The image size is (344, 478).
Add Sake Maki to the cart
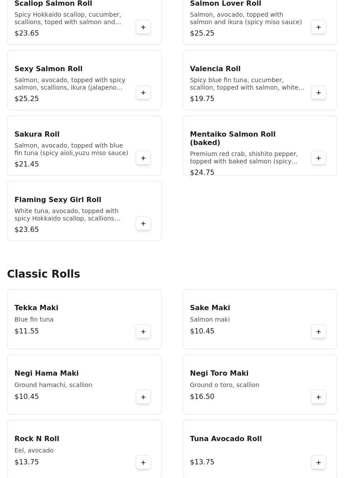(319, 332)
